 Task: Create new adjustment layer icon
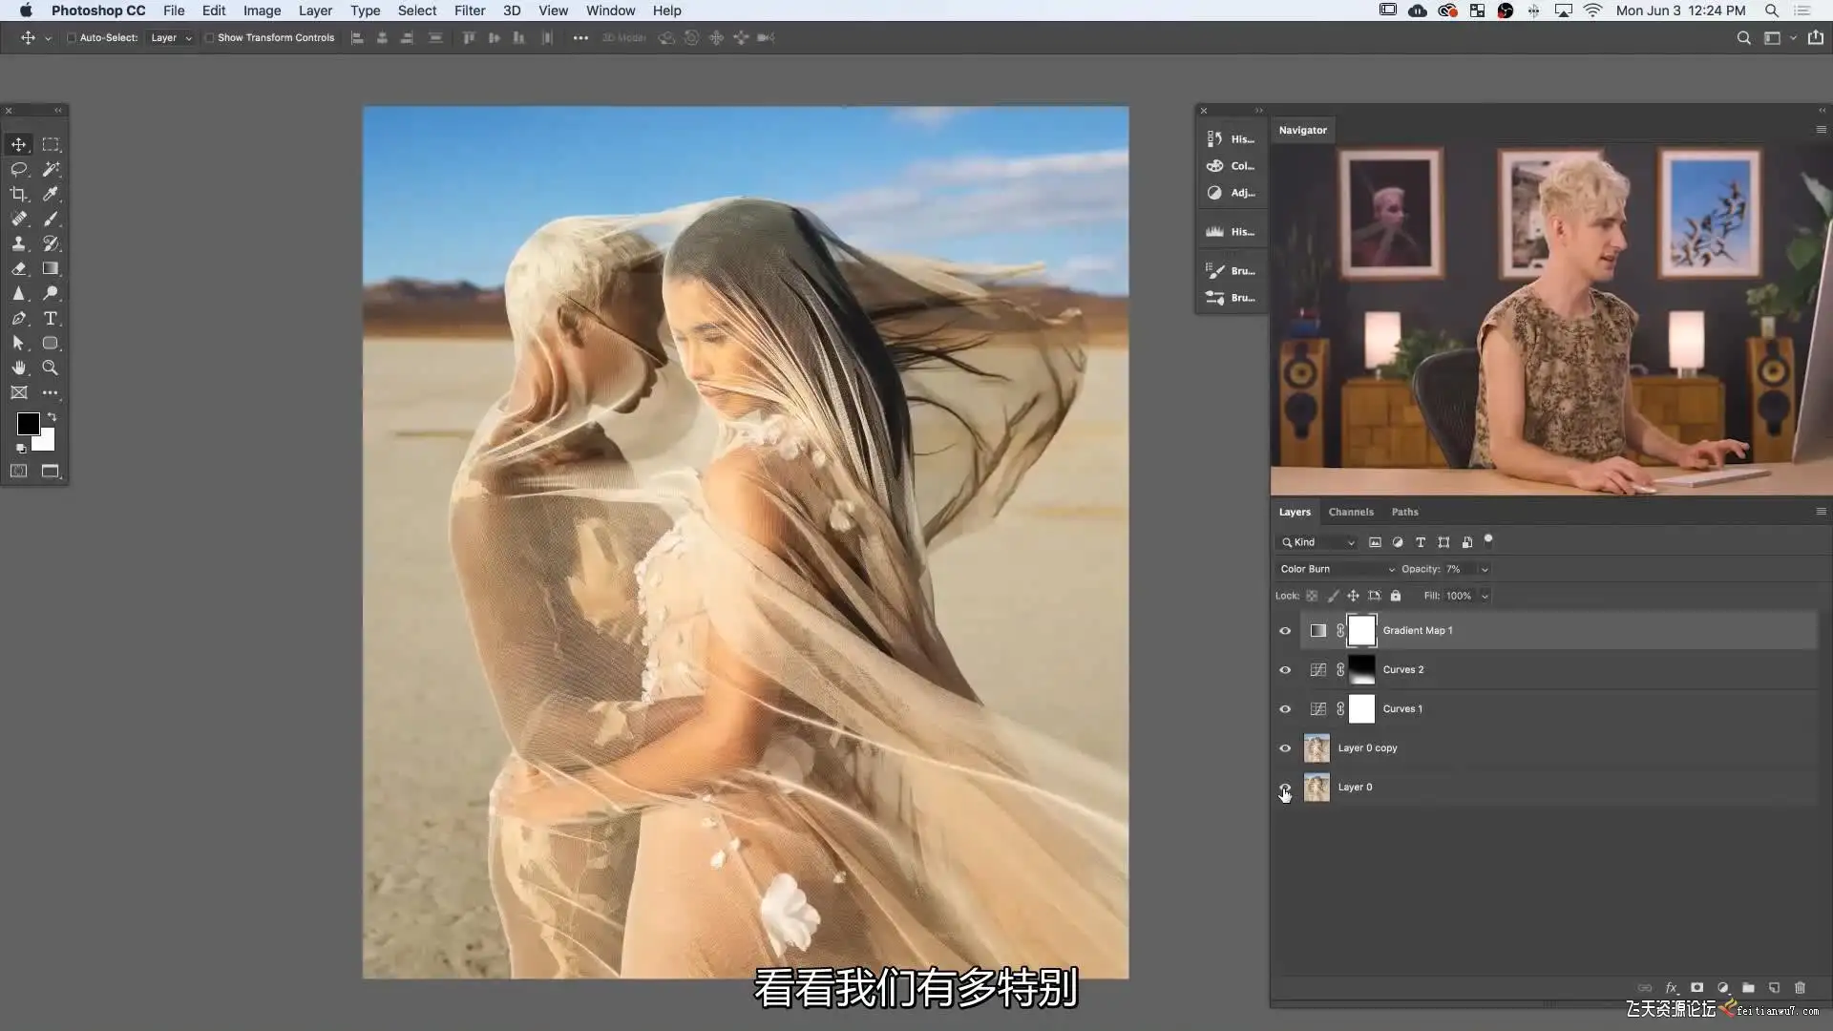tap(1722, 988)
